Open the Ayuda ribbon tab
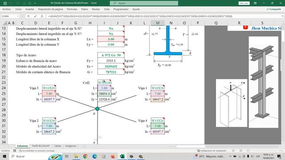The image size is (285, 160). coord(136,9)
